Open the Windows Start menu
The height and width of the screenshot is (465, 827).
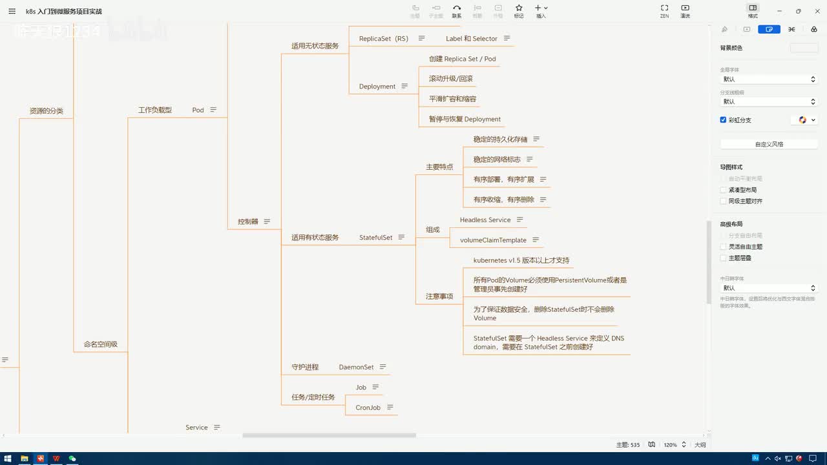(8, 459)
